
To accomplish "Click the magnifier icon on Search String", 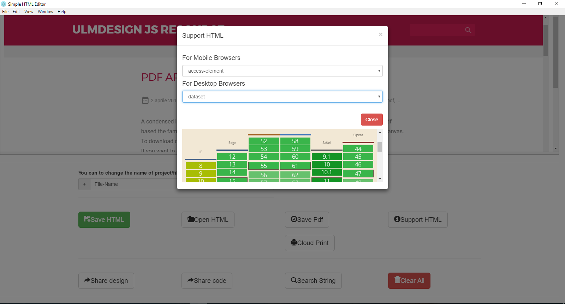I will pos(294,280).
